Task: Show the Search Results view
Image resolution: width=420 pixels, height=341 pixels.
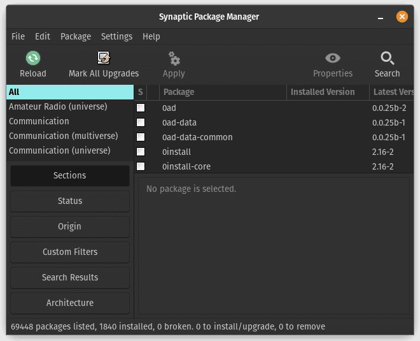Action: tap(70, 277)
